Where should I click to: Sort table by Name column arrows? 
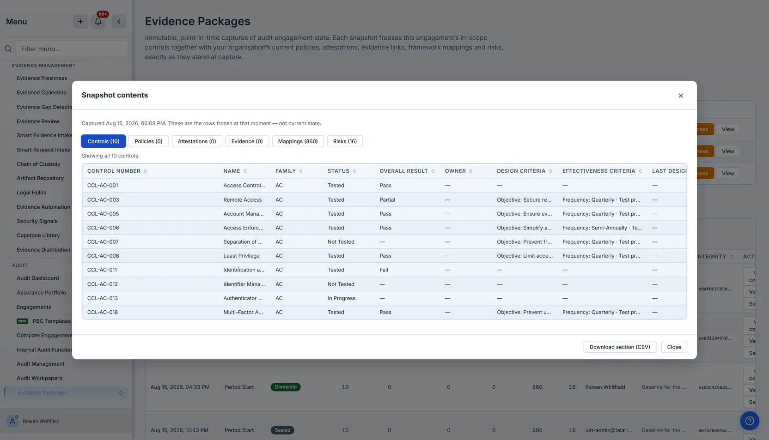[x=245, y=171]
